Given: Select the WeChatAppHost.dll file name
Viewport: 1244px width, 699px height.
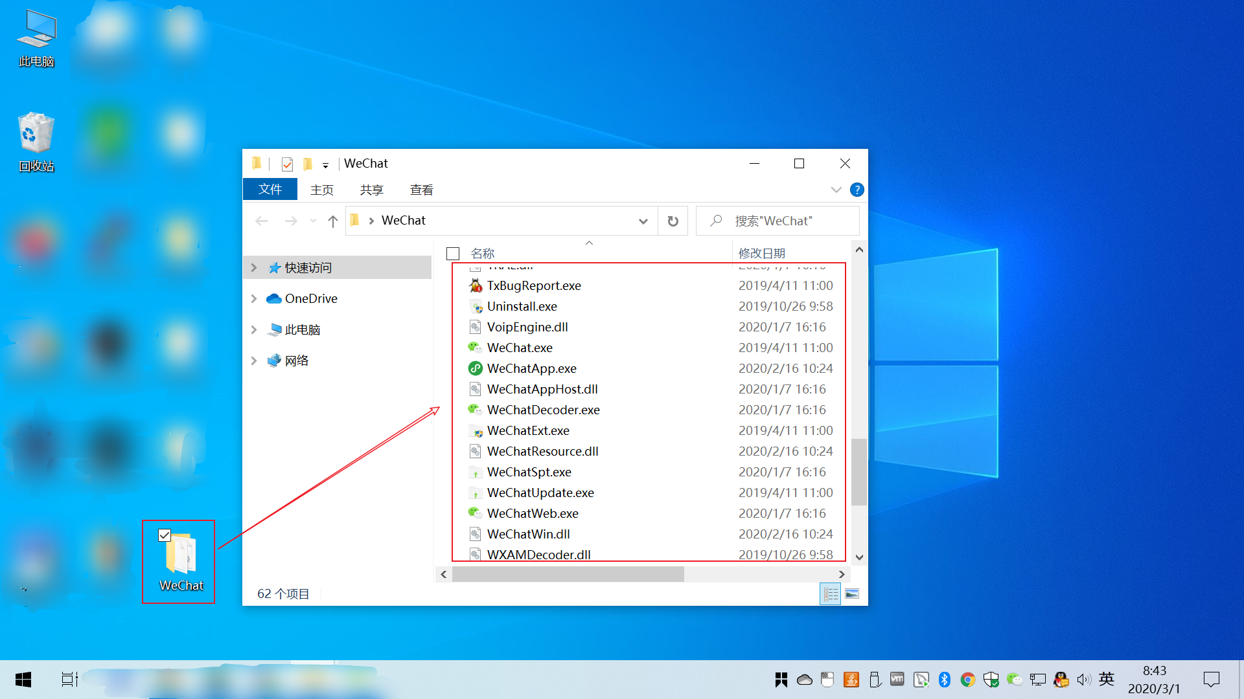Looking at the screenshot, I should click(x=542, y=389).
